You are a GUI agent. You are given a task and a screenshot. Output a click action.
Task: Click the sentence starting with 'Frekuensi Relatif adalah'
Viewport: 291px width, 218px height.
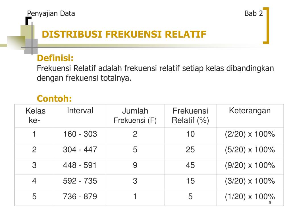[x=155, y=68]
